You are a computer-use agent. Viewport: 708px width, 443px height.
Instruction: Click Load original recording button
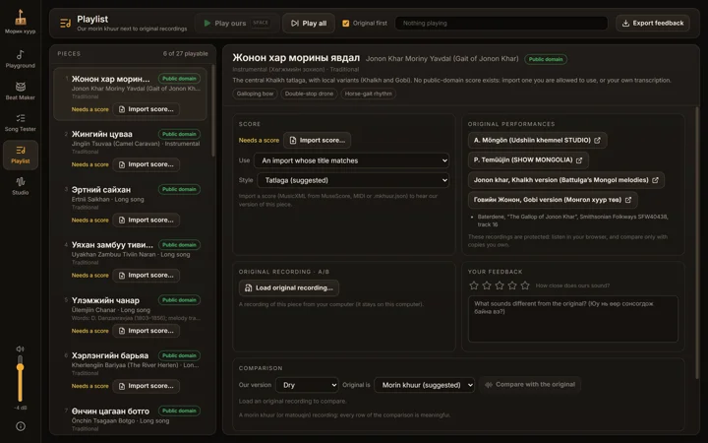point(289,287)
